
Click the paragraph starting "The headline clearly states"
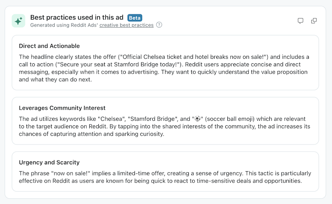[x=164, y=68]
